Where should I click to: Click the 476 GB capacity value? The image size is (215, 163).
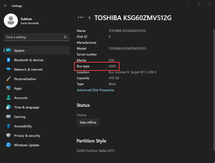point(114,78)
